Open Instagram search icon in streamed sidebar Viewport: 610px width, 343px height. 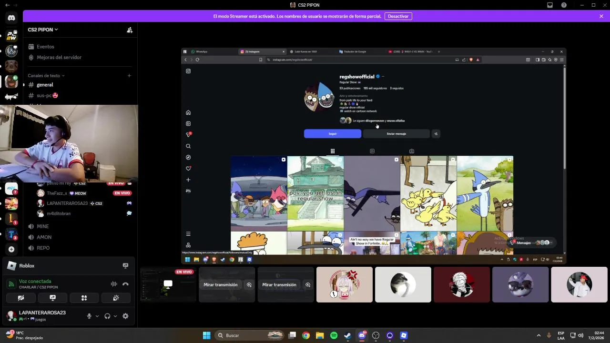(x=188, y=146)
